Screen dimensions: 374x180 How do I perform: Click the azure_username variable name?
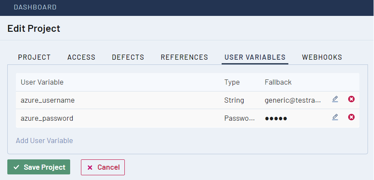coord(48,100)
